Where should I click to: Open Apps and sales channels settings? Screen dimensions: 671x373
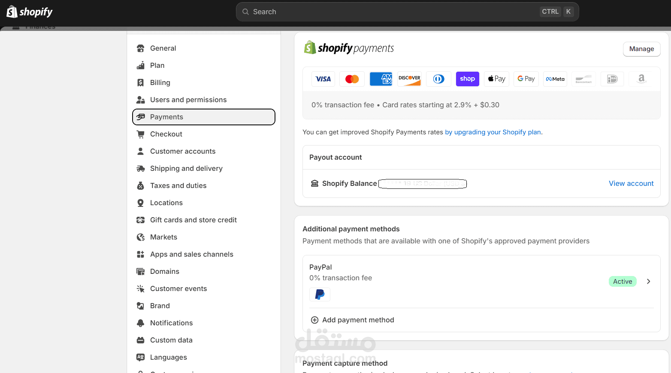tap(204, 254)
